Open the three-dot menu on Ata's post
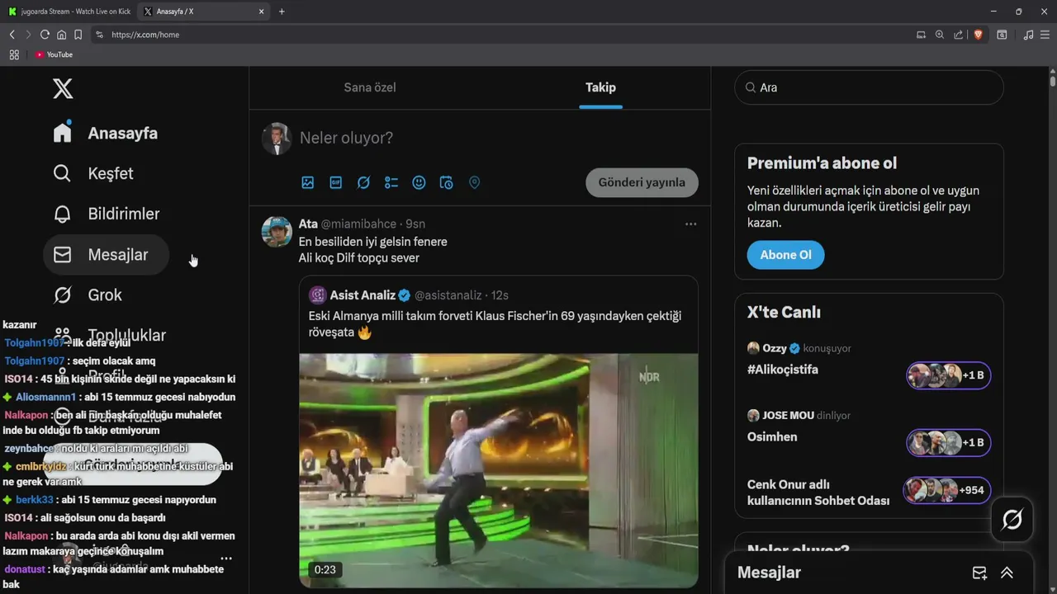The width and height of the screenshot is (1057, 594). pos(690,224)
